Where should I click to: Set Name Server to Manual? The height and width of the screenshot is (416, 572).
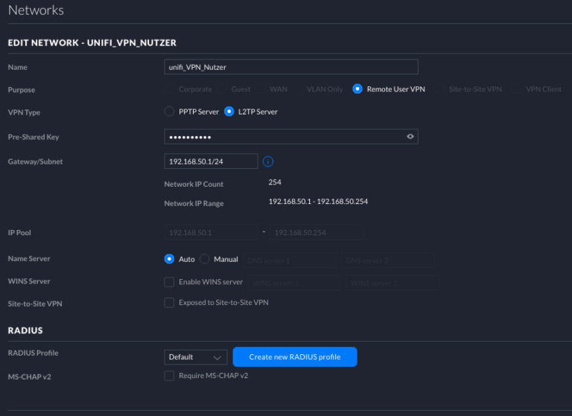(x=204, y=259)
